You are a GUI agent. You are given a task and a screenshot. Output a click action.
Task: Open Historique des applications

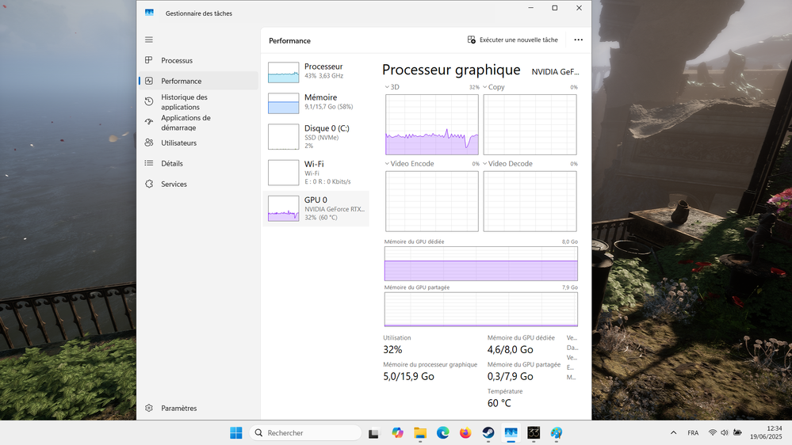[x=184, y=102]
